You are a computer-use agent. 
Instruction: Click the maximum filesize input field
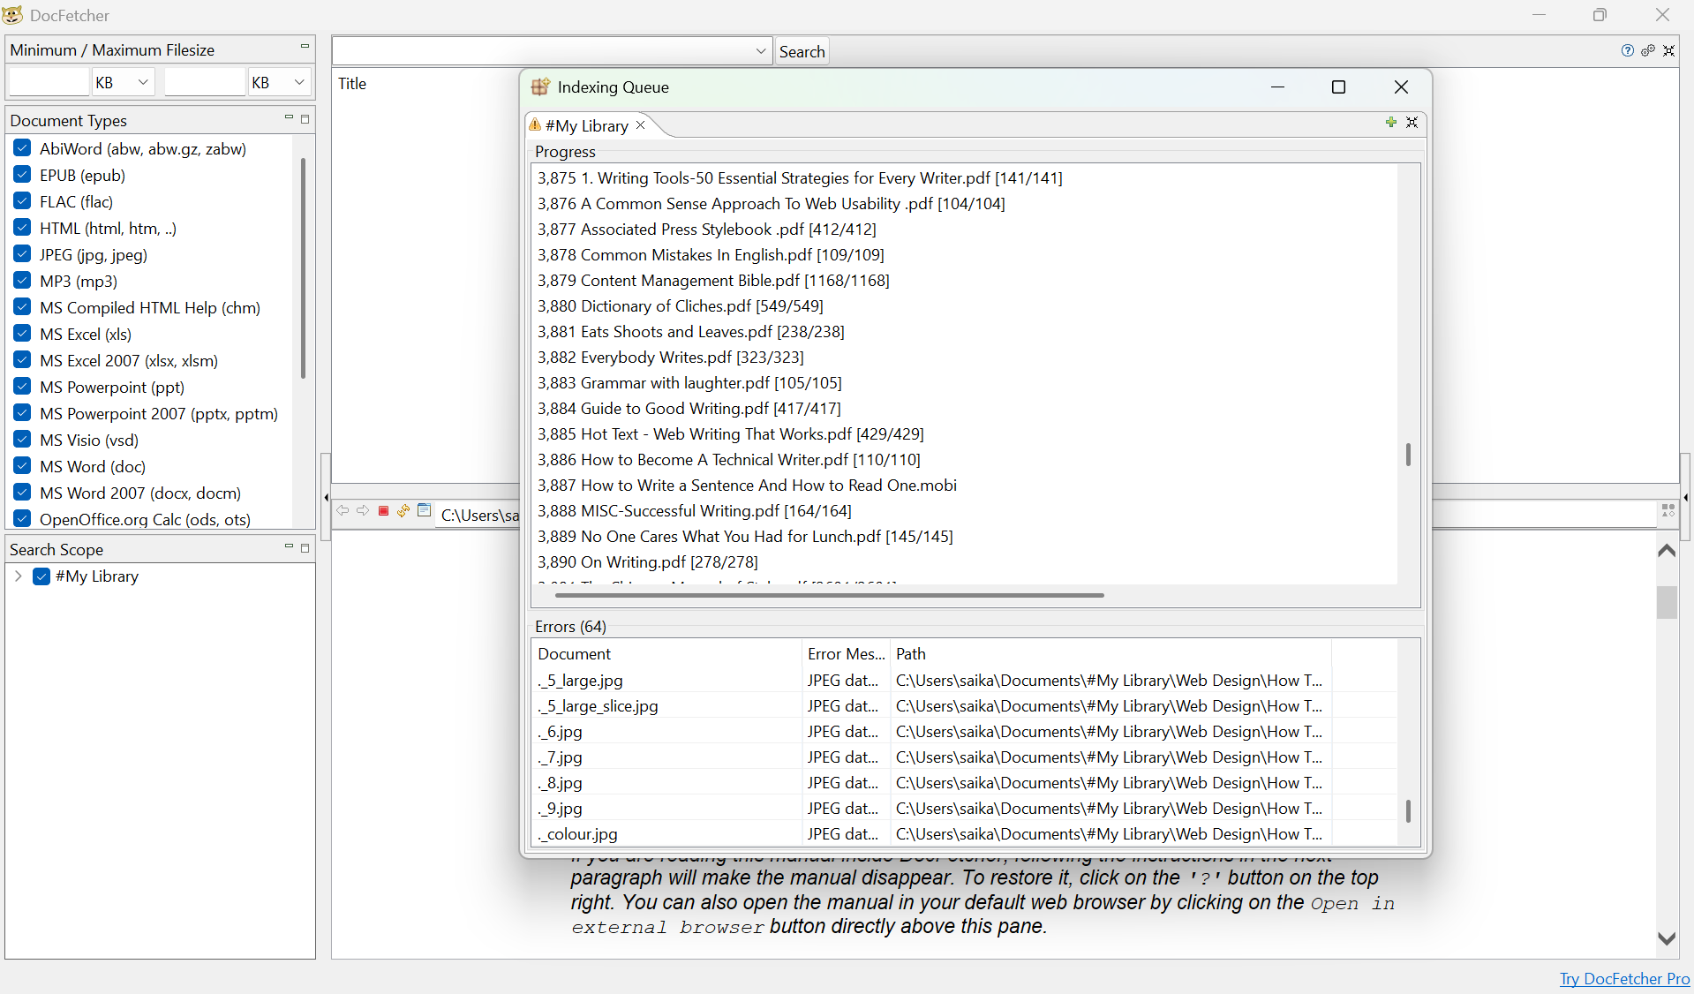click(x=205, y=82)
